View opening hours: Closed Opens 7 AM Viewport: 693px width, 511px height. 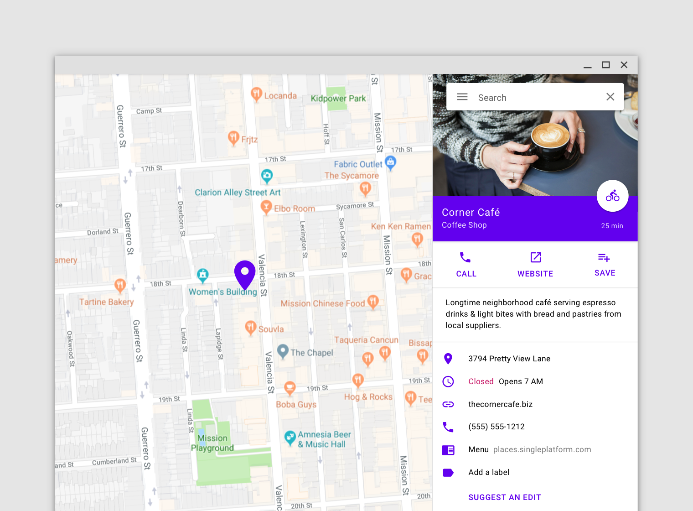pos(506,381)
